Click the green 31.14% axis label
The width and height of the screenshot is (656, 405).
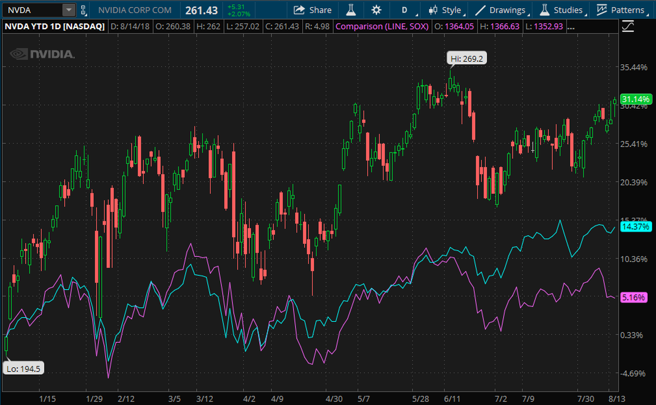click(x=635, y=99)
